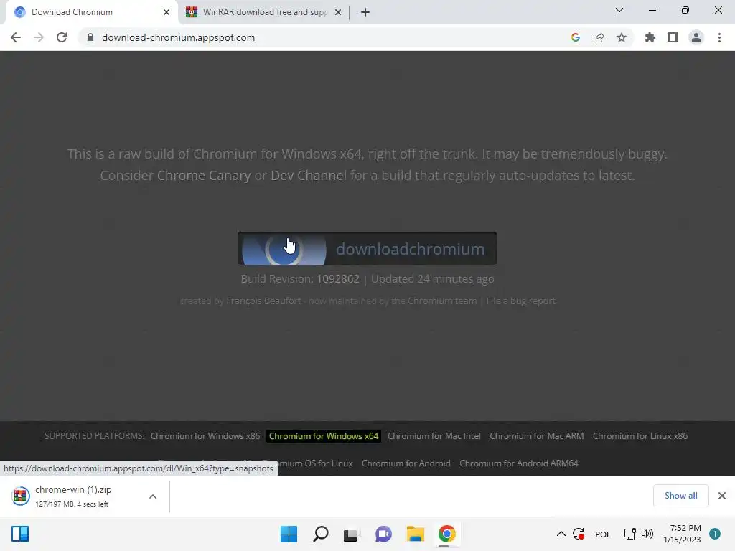Viewport: 735px width, 551px height.
Task: Open build revision 1092862 link
Action: 338,279
